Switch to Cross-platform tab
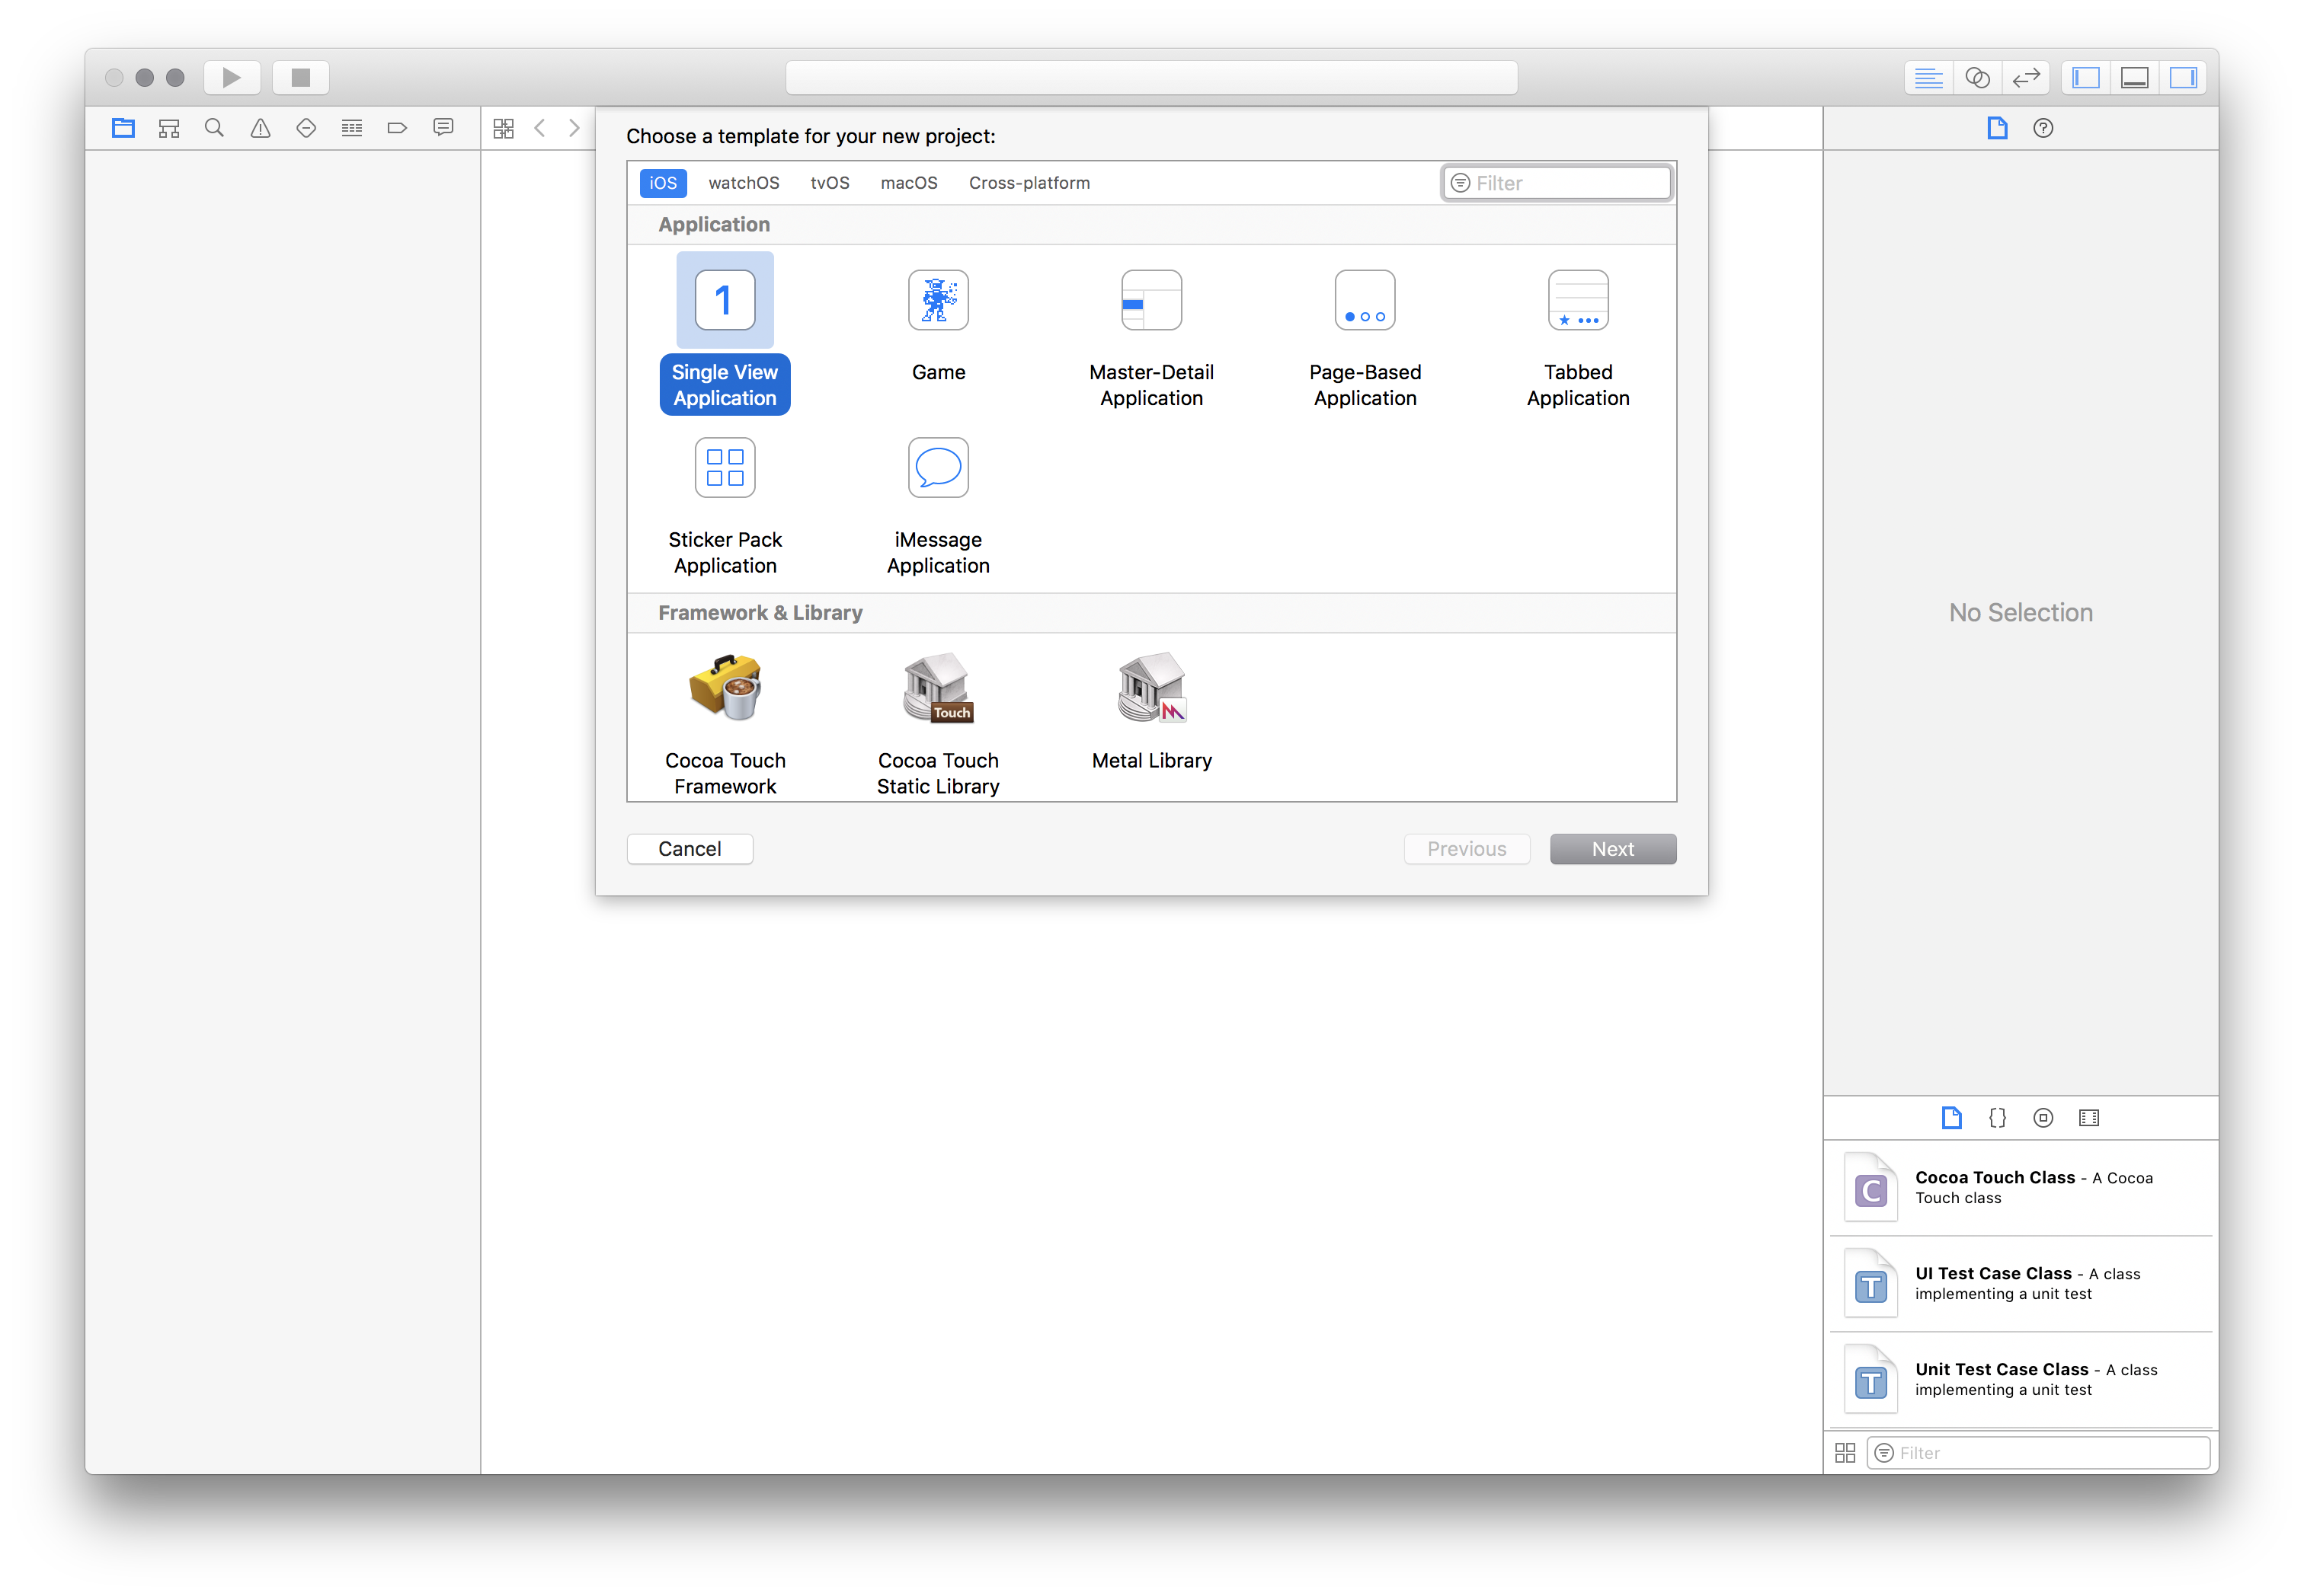 [x=1029, y=182]
